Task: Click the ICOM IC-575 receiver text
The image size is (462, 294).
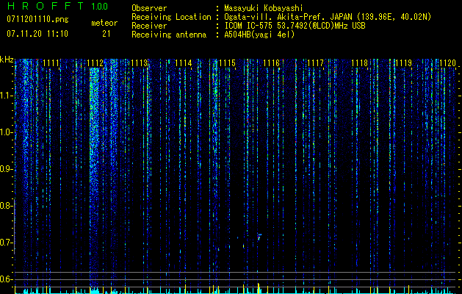Action: pos(295,26)
